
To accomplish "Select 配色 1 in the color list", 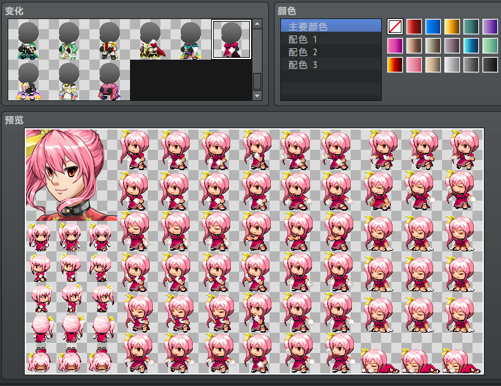I will (331, 39).
